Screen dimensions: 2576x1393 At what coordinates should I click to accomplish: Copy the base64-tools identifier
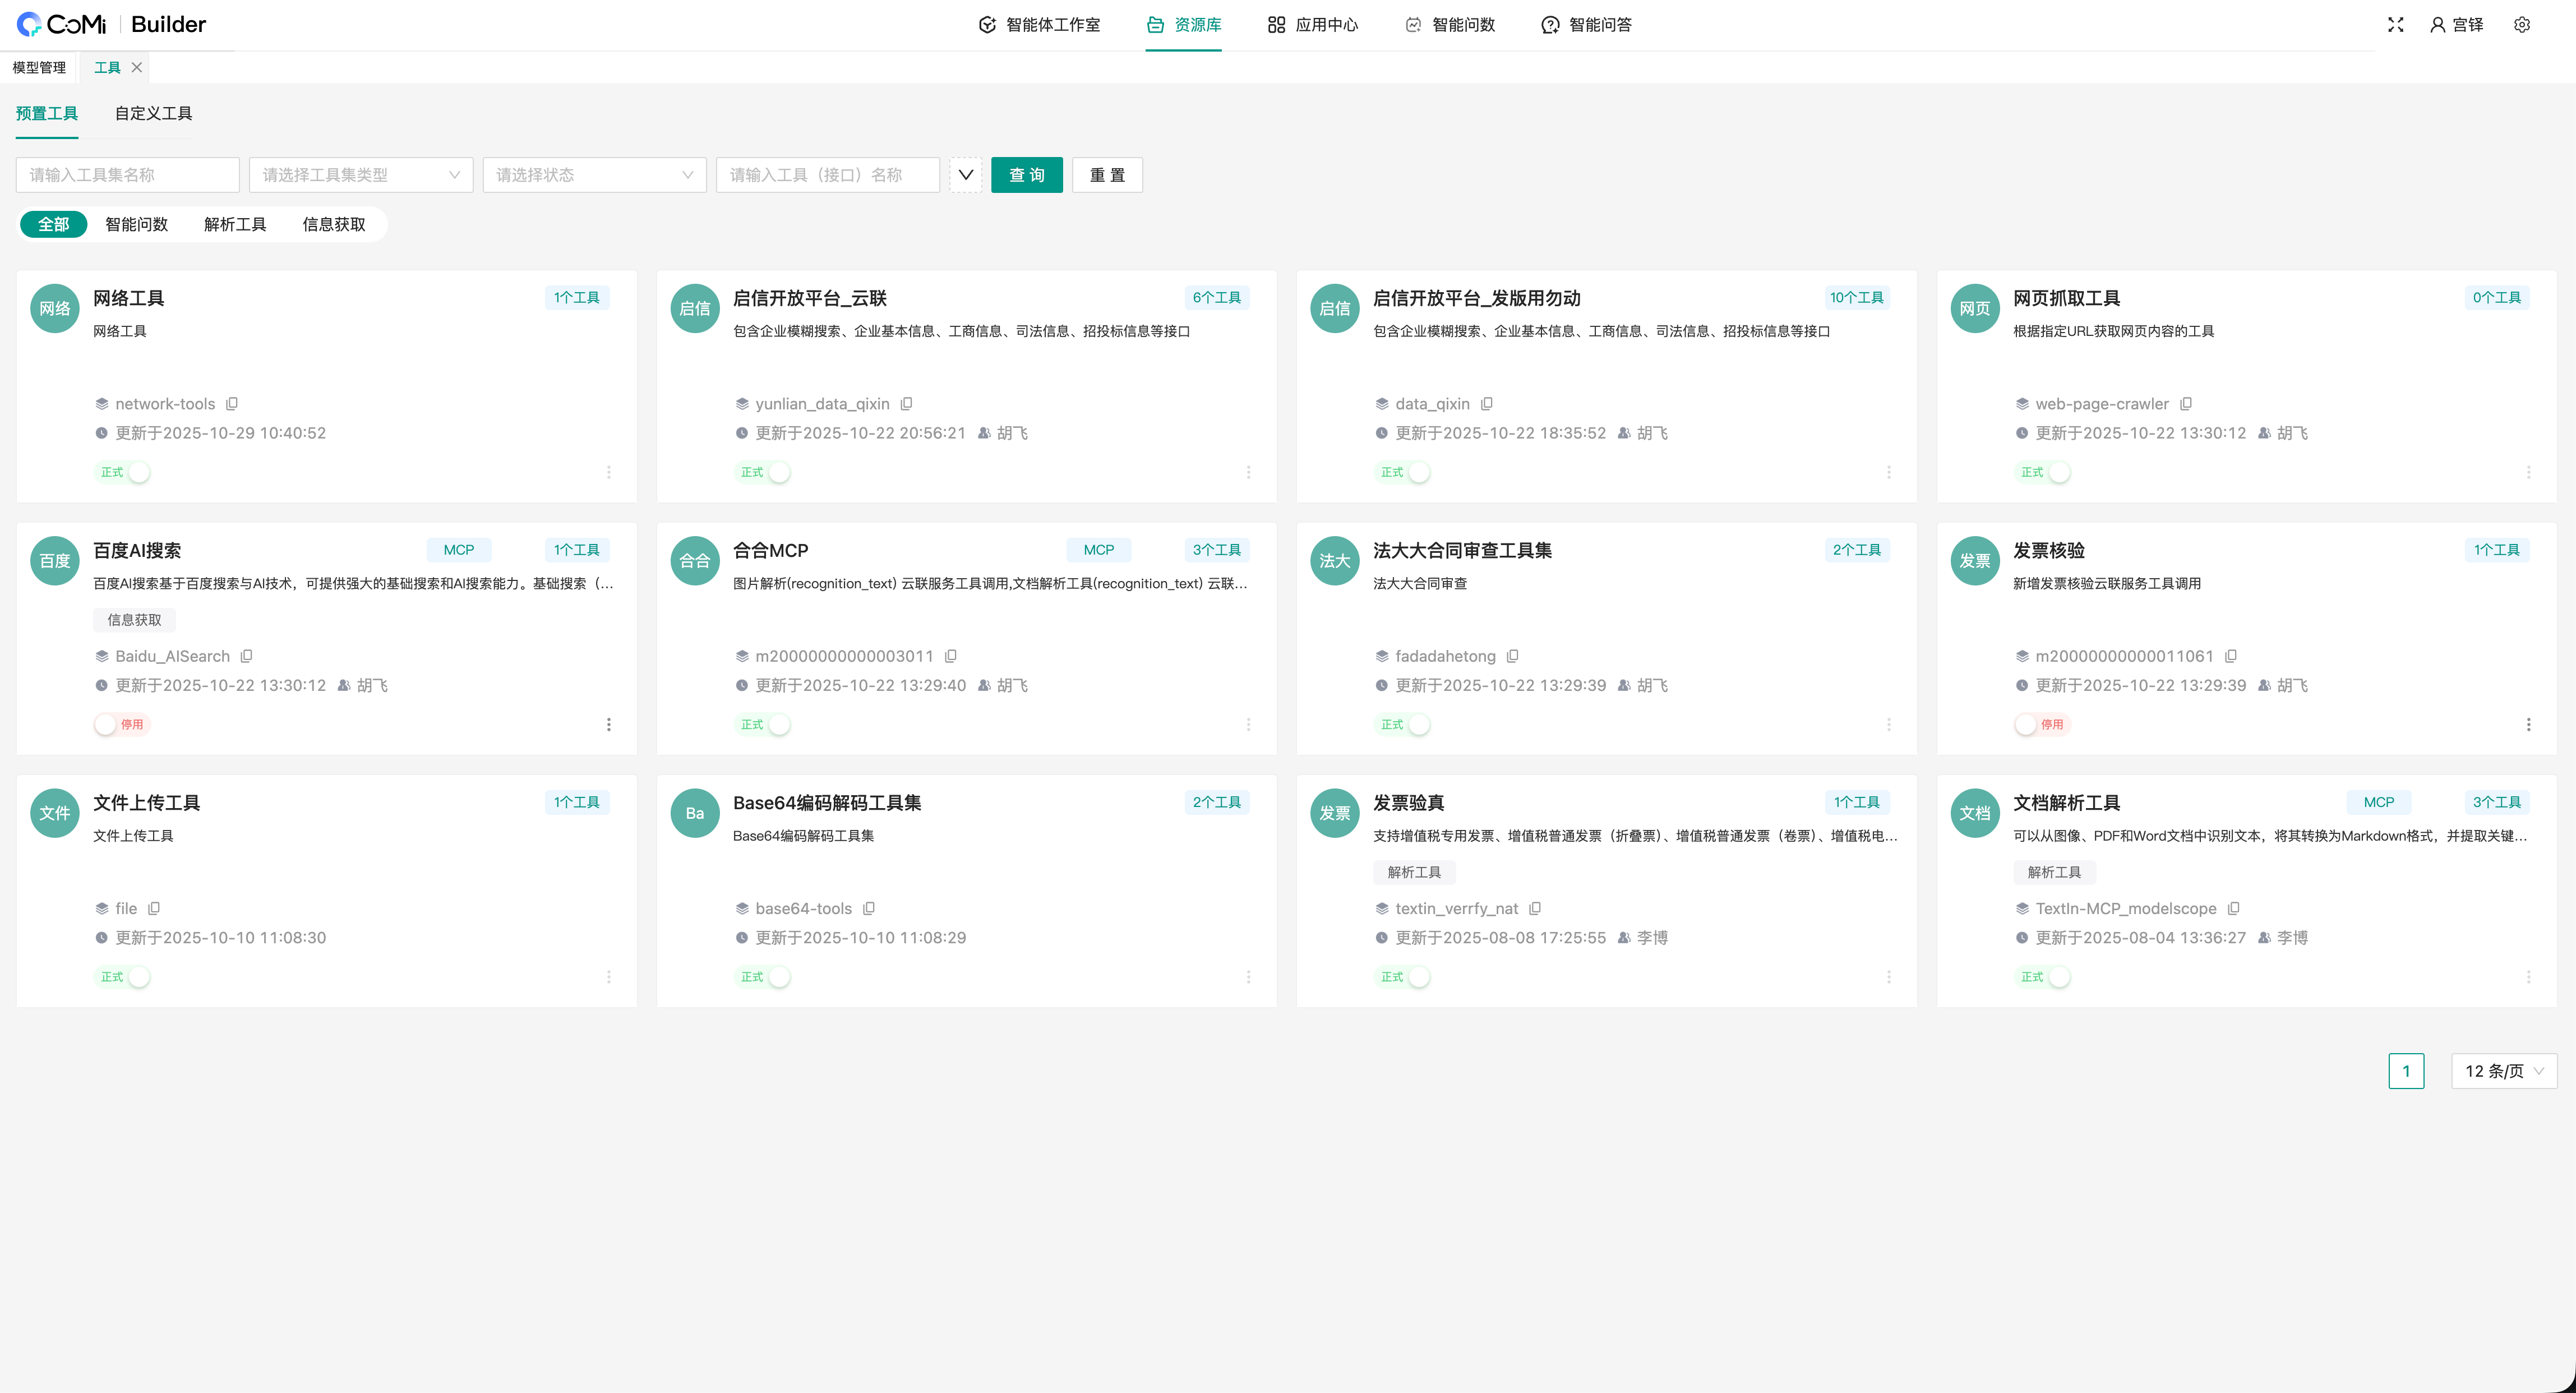869,908
